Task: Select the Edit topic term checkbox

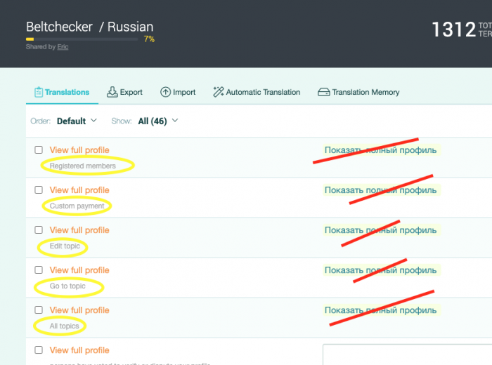Action: tap(39, 230)
